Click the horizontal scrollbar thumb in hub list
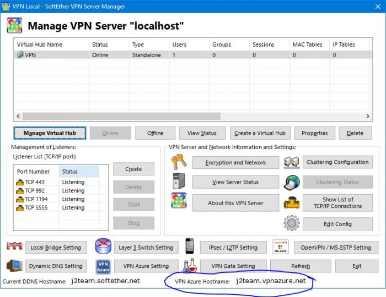Viewport: 386px width, 297px height. tap(122, 116)
